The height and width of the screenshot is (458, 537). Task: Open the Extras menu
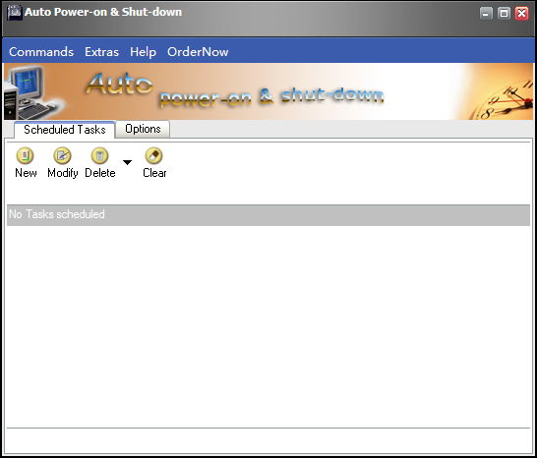(101, 52)
